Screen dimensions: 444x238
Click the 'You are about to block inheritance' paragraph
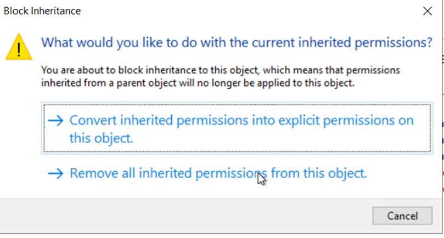221,77
